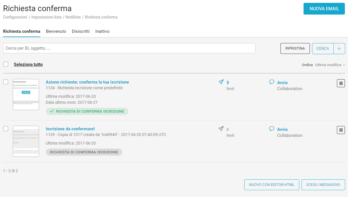
Task: Click the paper plane icon beside 5 Invii
Action: 221,82
